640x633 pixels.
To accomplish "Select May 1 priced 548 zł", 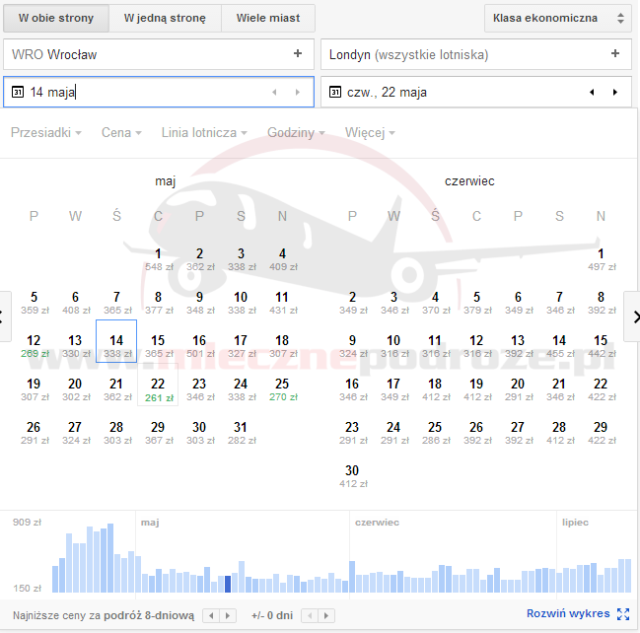I will [159, 258].
